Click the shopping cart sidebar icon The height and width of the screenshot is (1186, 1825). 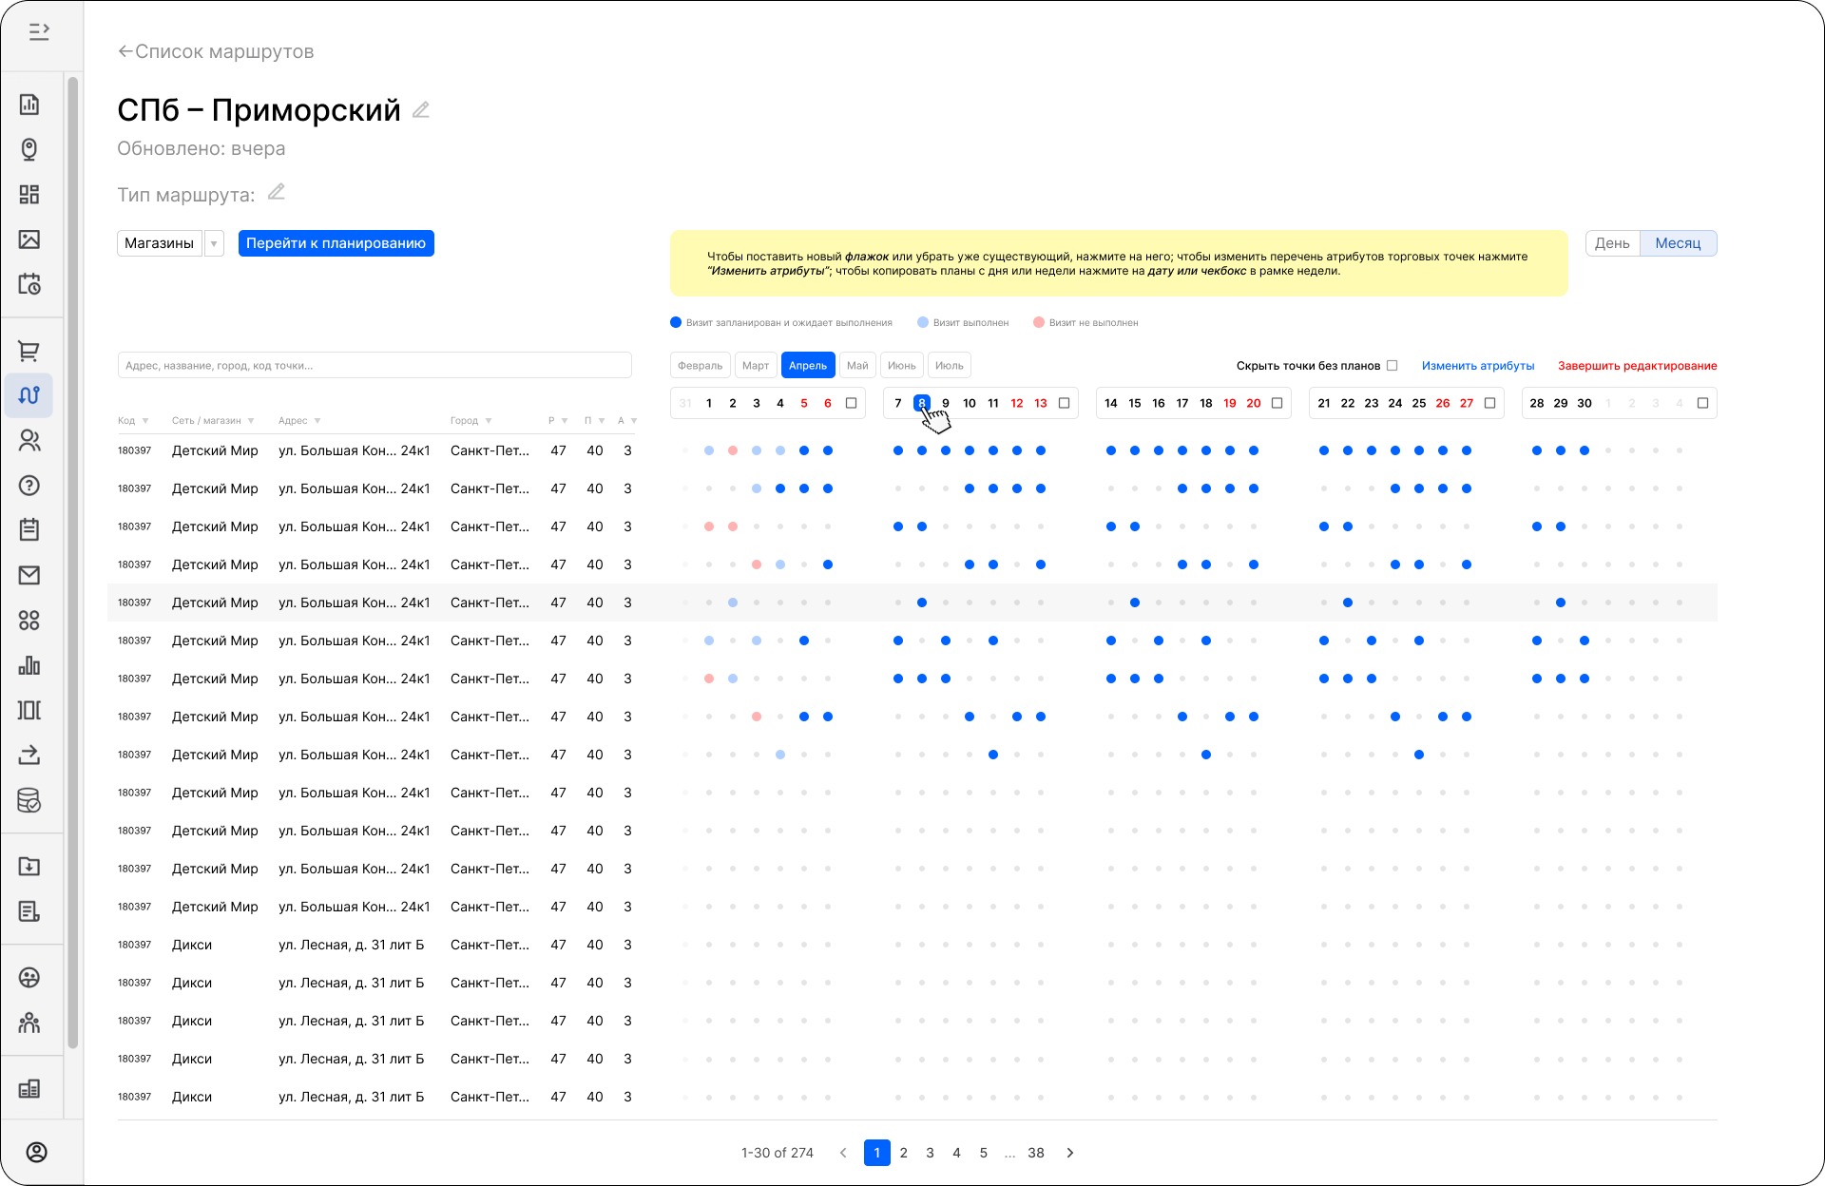pos(29,351)
